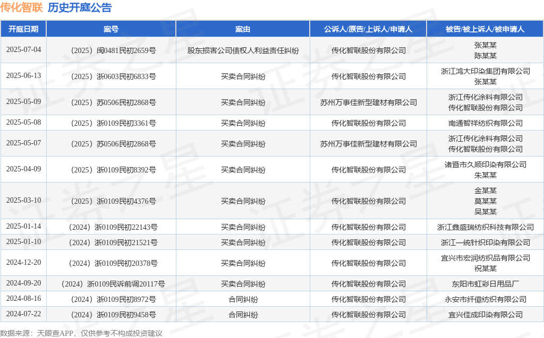Click plaintiff 传化智联股份有限公司 in 2025-07-04 row

tap(369, 50)
